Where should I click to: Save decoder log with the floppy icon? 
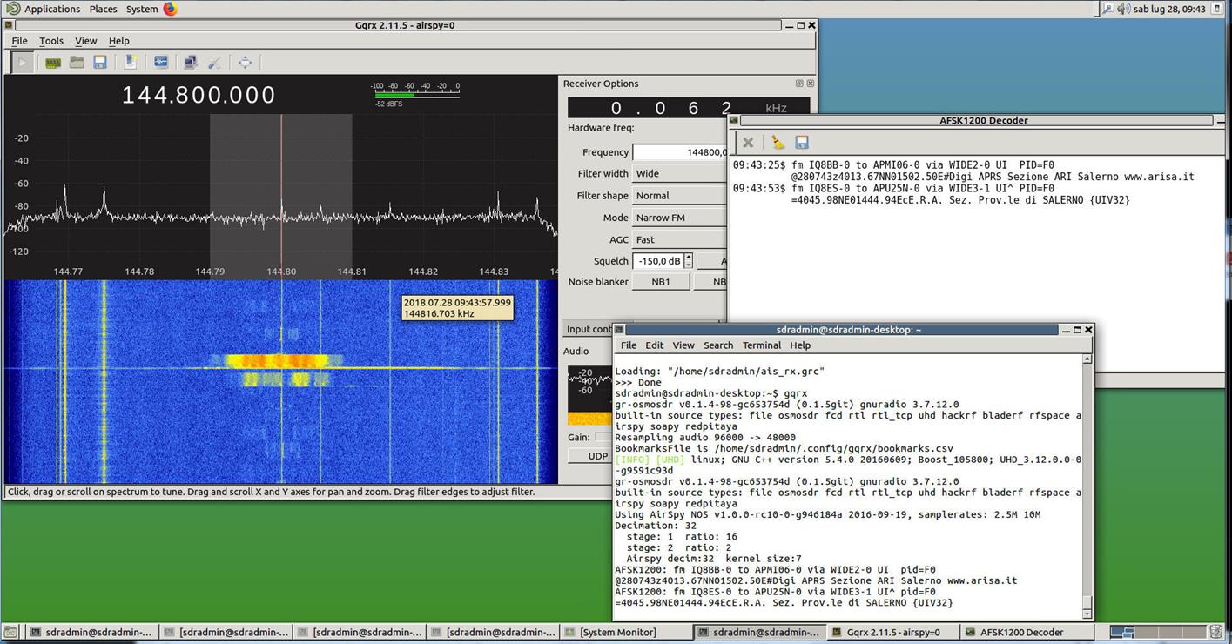[802, 142]
